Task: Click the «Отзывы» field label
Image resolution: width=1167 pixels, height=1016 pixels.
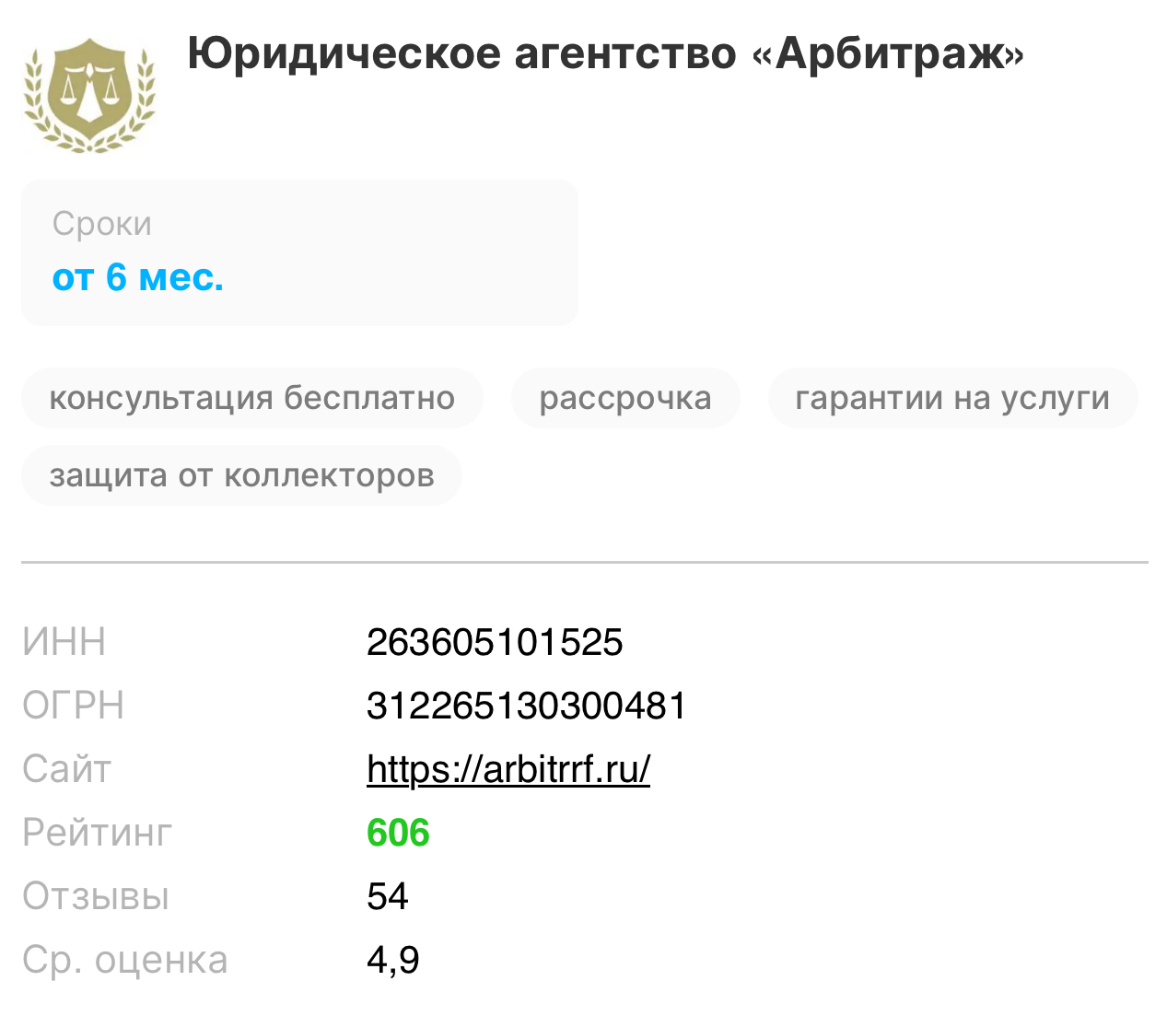Action: (96, 896)
